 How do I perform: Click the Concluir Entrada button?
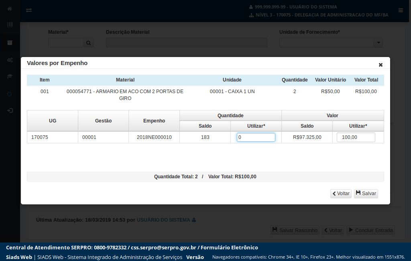(x=370, y=230)
